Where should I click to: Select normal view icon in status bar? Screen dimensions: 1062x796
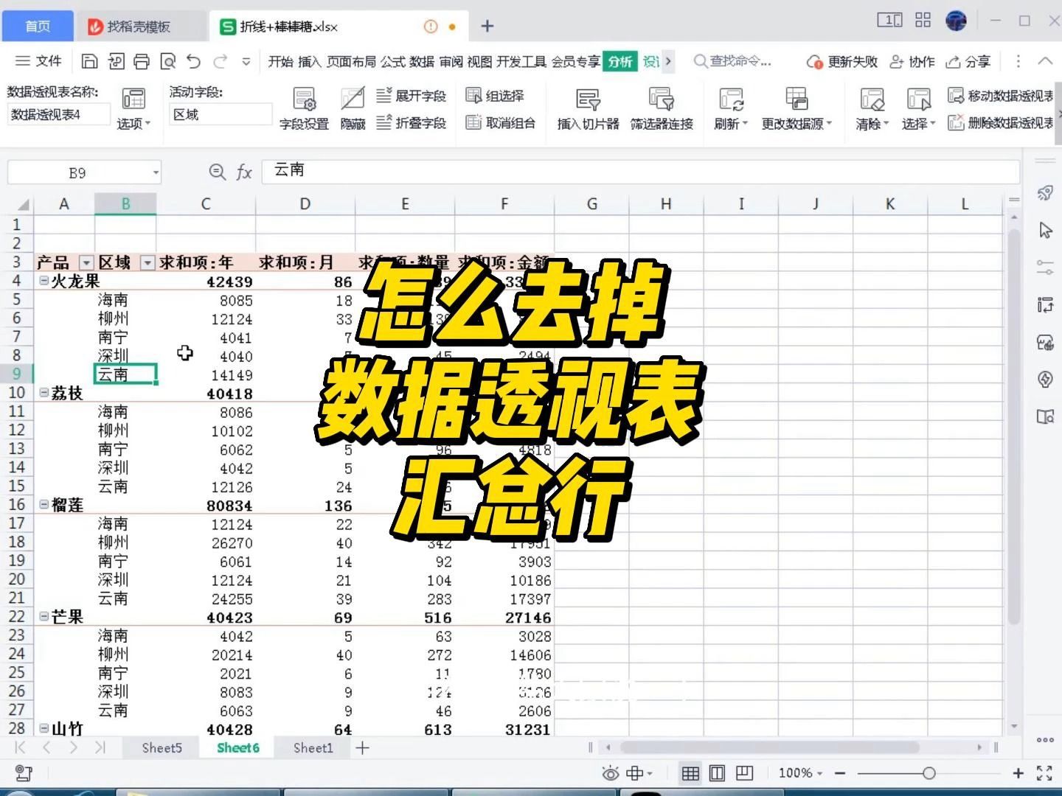(690, 773)
